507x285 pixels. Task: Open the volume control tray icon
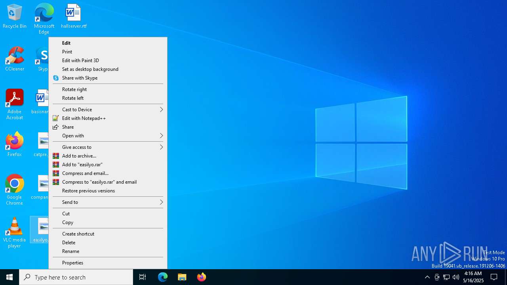(x=456, y=277)
